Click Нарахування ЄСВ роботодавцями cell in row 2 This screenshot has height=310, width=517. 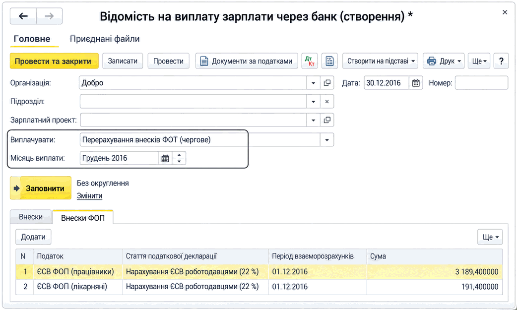[195, 287]
